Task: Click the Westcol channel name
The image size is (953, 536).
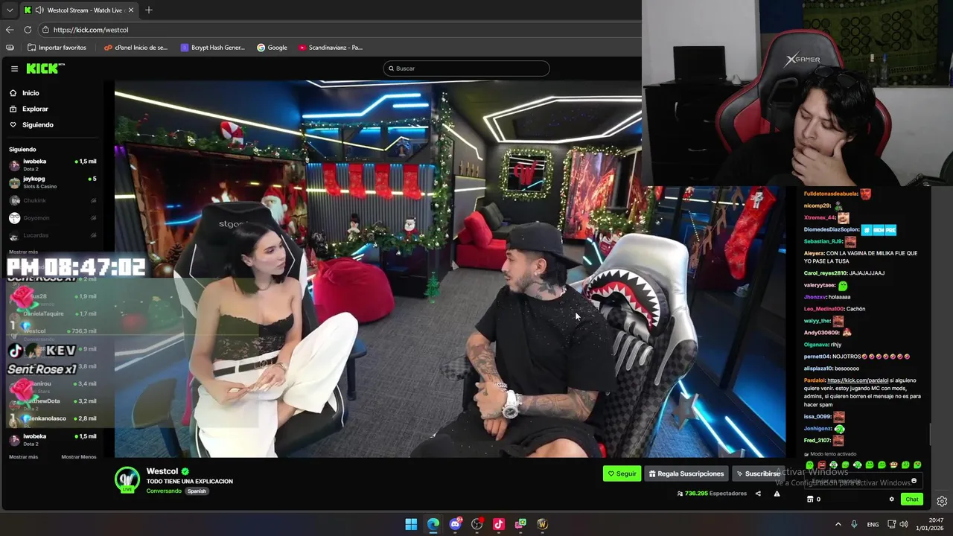Action: [x=162, y=471]
